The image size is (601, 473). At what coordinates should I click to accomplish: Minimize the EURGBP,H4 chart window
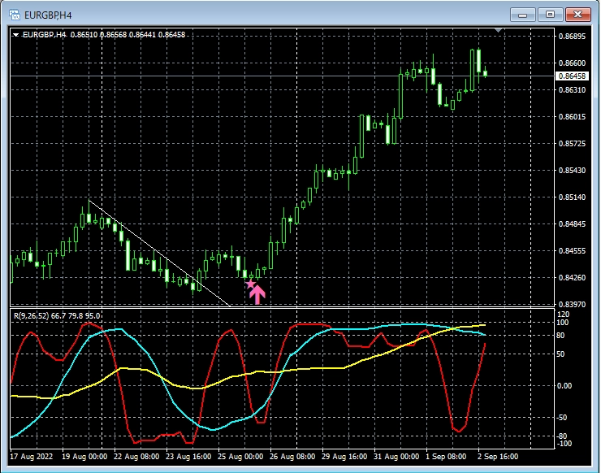525,14
